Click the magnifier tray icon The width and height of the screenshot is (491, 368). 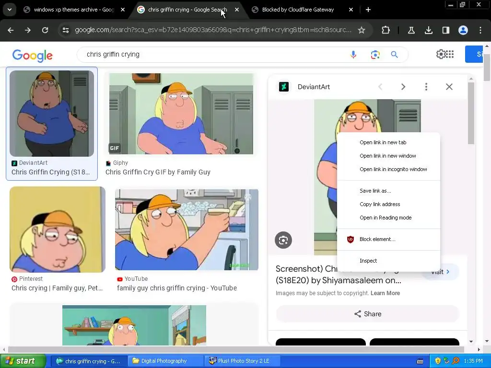456,361
